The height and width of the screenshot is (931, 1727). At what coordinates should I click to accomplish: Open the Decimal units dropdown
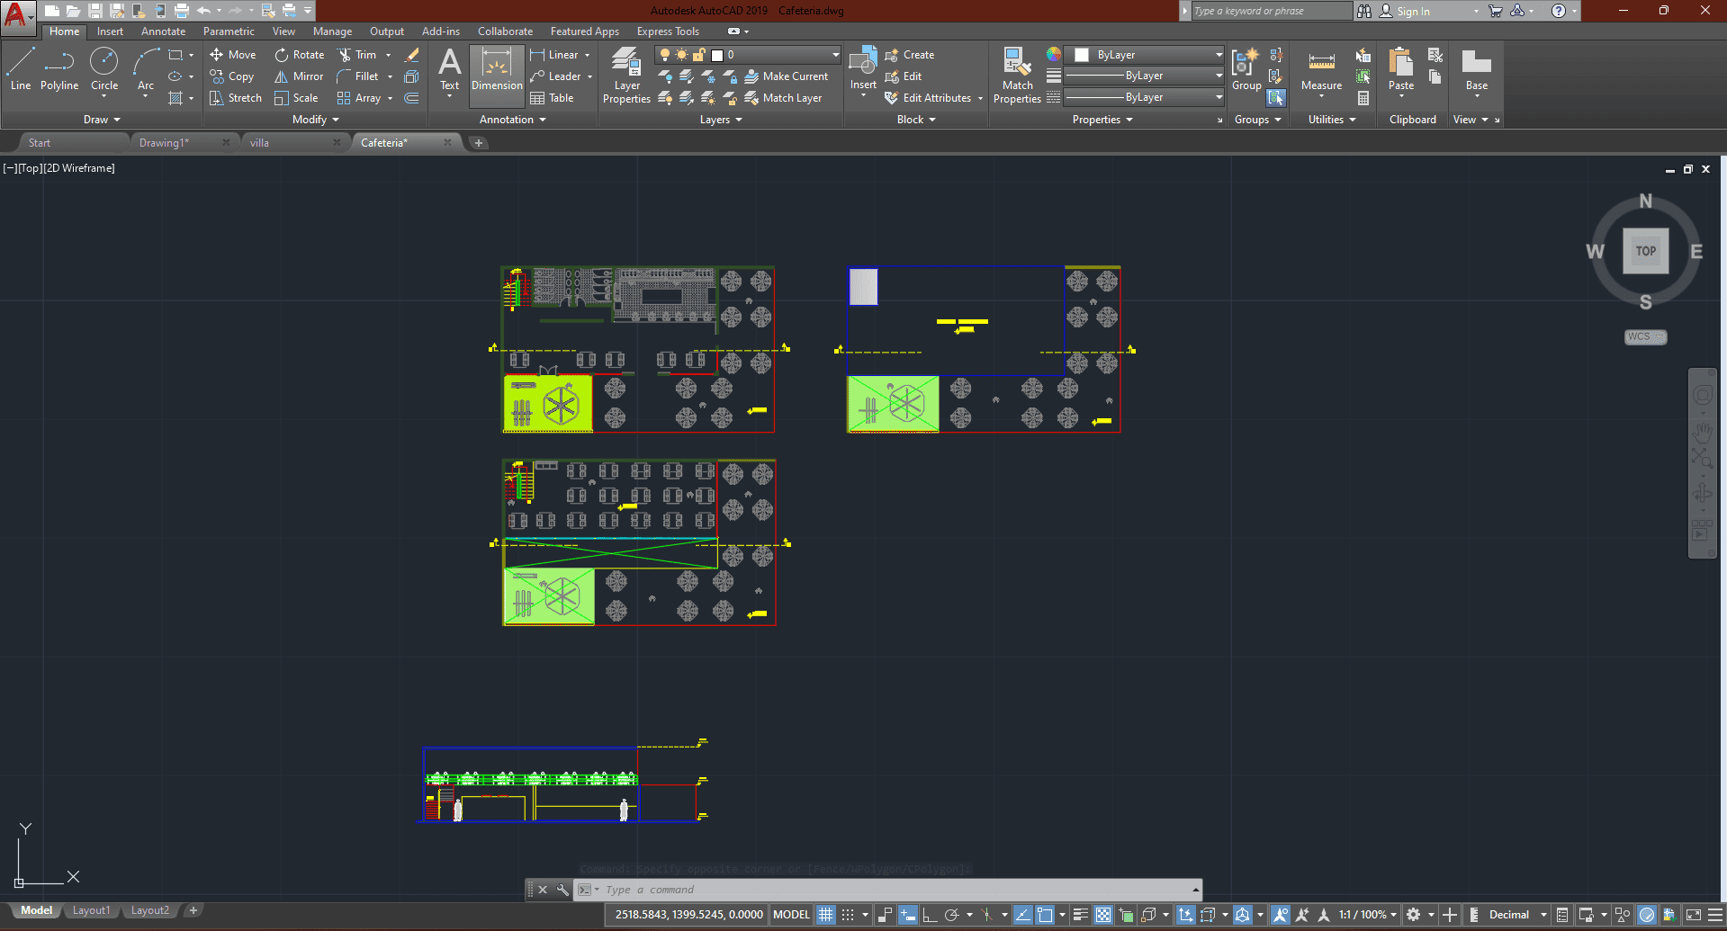point(1517,915)
